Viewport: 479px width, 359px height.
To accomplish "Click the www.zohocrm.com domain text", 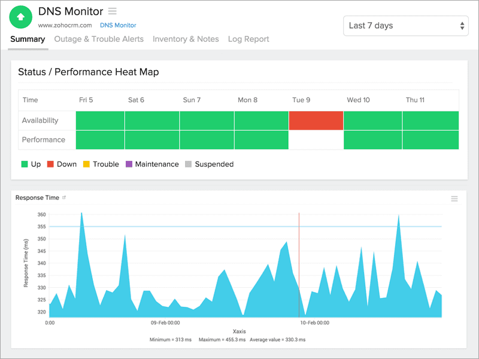I will click(x=65, y=25).
